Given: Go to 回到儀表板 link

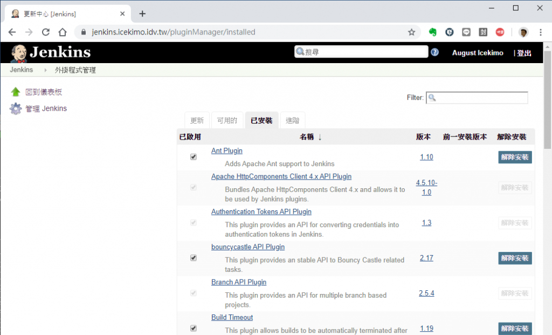Looking at the screenshot, I should (44, 92).
